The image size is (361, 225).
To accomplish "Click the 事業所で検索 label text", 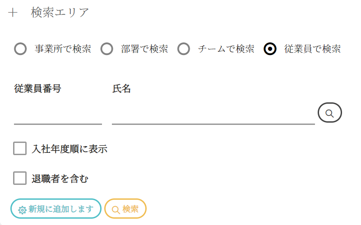I will point(63,49).
